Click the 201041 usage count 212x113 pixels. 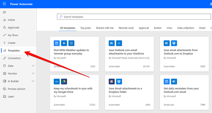[x=146, y=66]
